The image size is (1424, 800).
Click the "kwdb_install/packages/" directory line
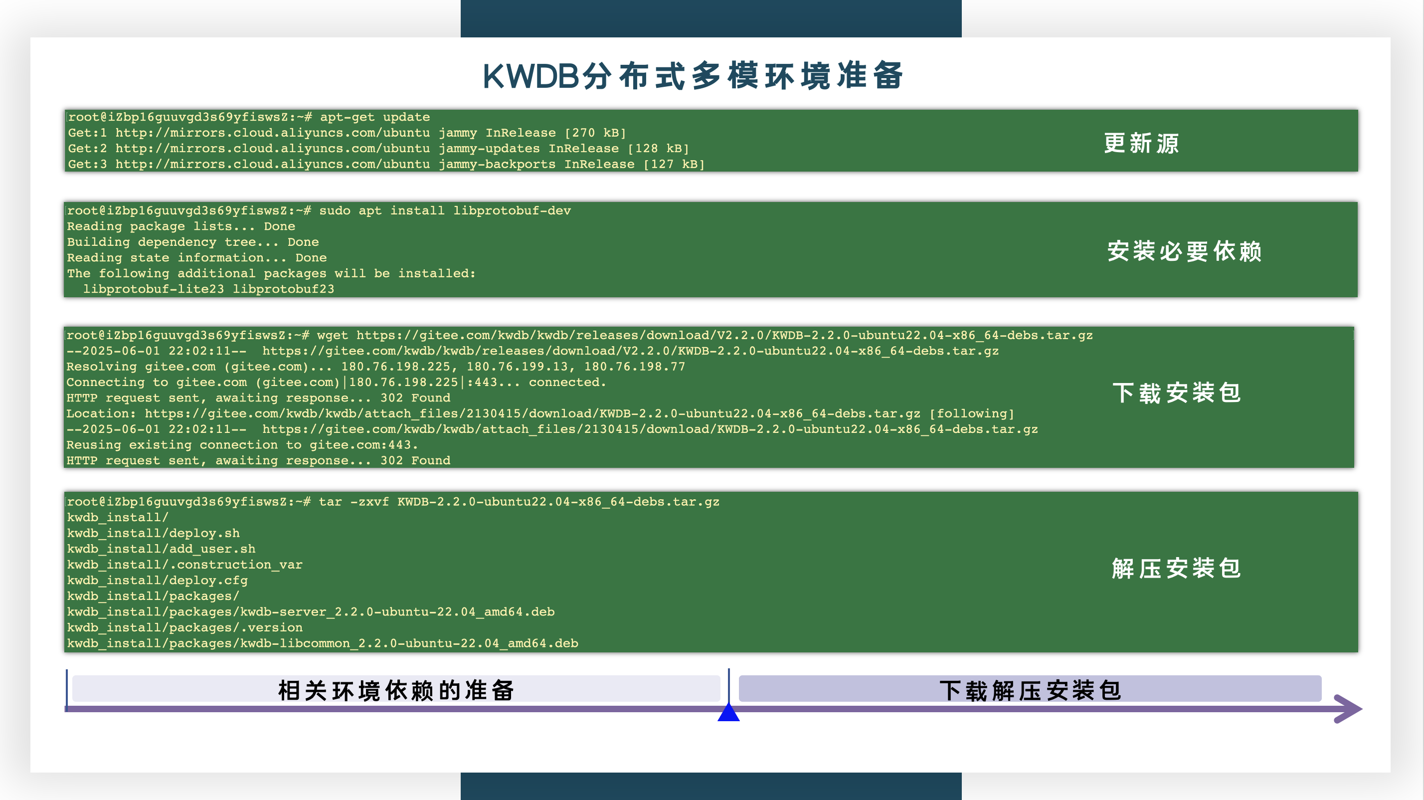153,596
